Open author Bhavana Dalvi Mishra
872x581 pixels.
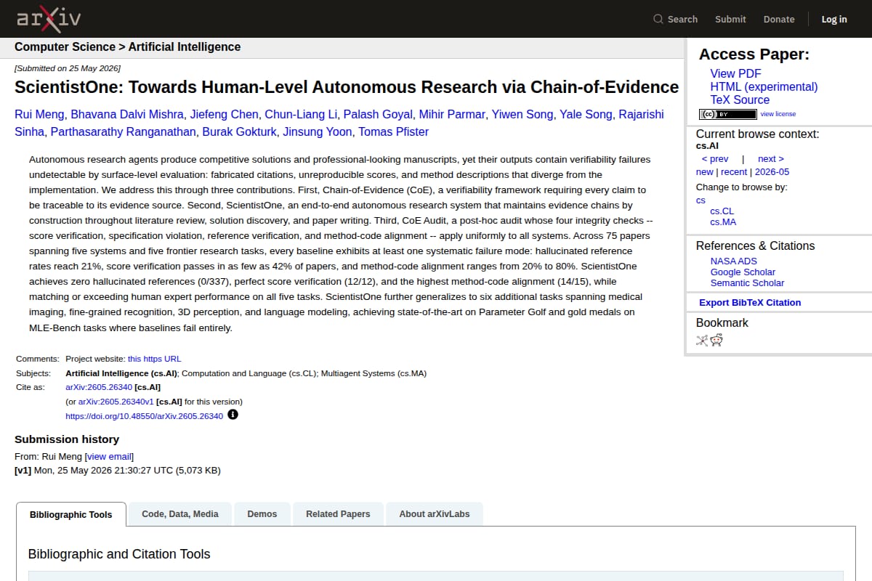pos(128,115)
